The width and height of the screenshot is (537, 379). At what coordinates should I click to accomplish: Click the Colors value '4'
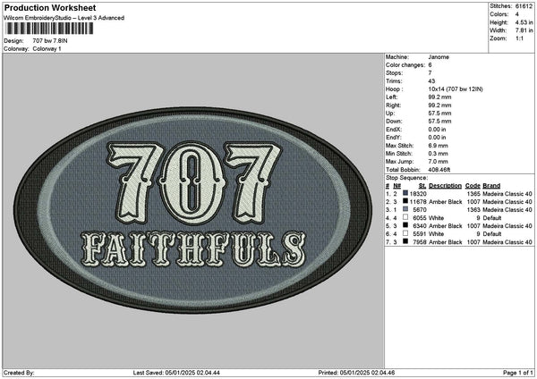[x=516, y=14]
